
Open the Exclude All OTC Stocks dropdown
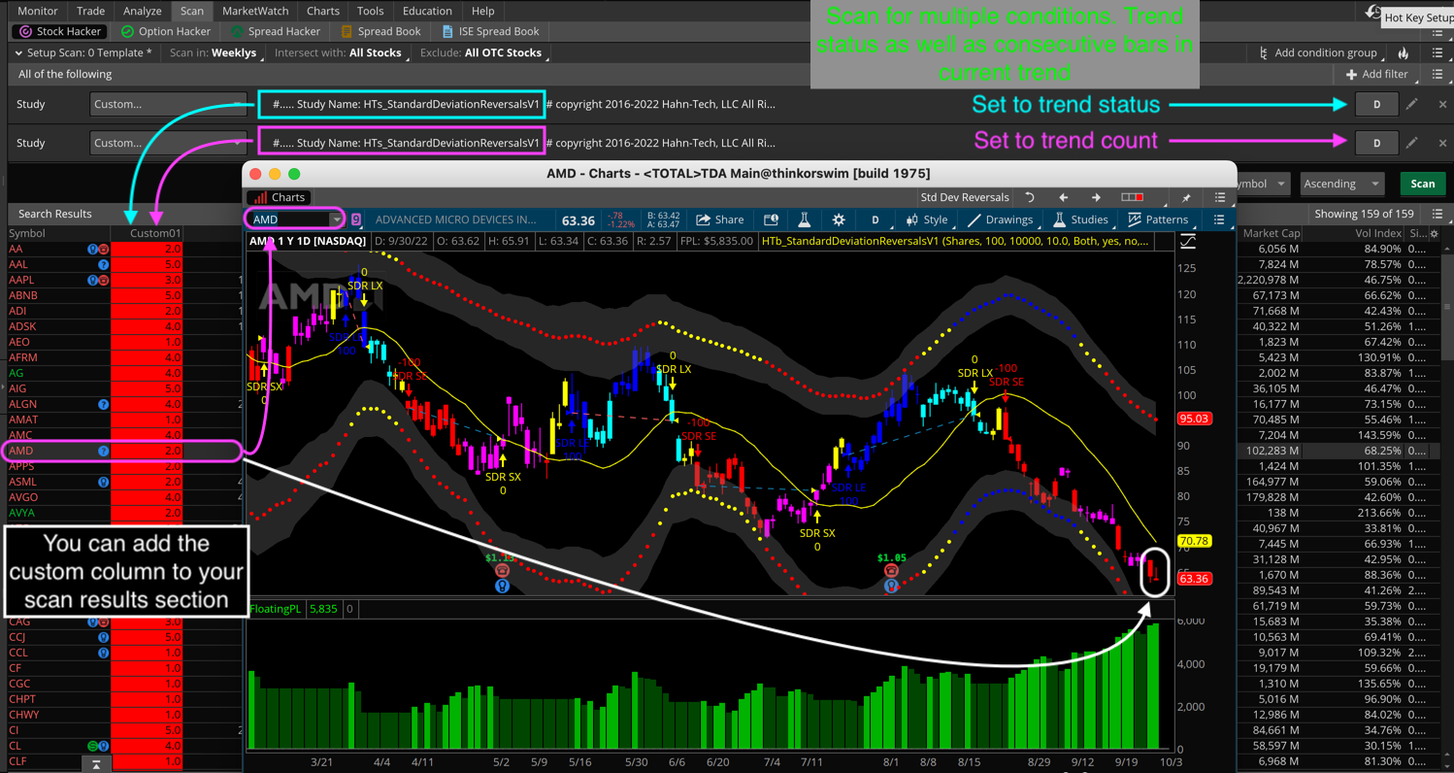[481, 52]
